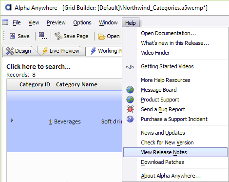
Task: Click the Save As floppy icon with dots
Action: pos(43,36)
